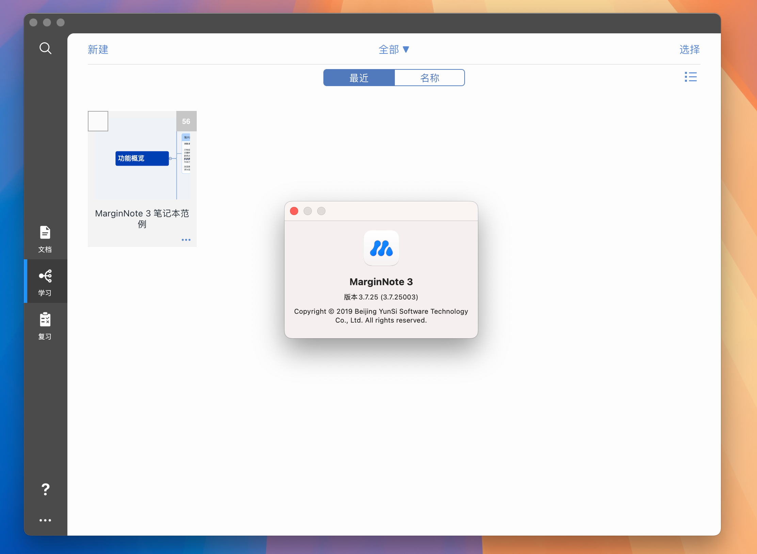Screen dimensions: 757x554
Task: Open the 文档 documents section
Action: (x=45, y=239)
